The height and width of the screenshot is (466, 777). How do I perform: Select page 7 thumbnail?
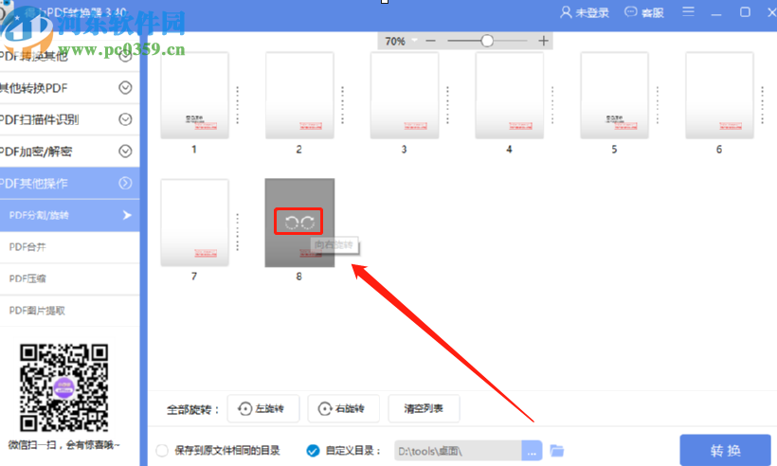click(x=195, y=223)
